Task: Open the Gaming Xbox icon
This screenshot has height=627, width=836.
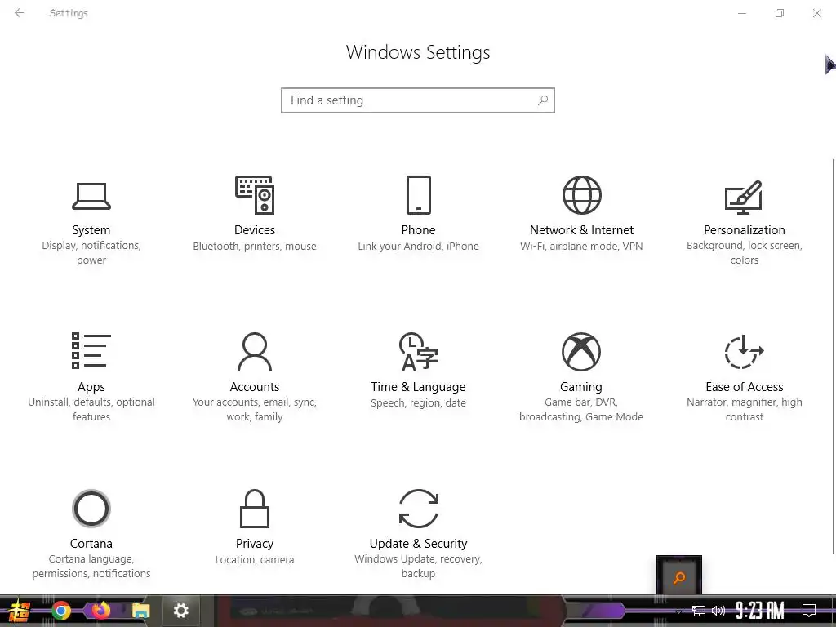Action: [581, 352]
